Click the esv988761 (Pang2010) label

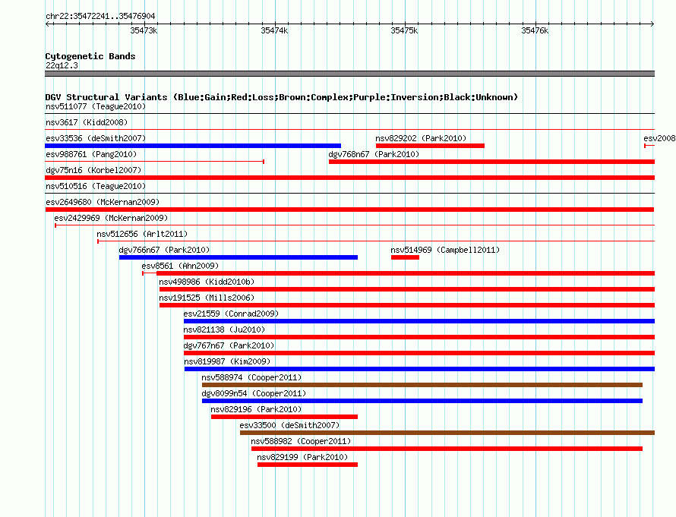tap(91, 154)
